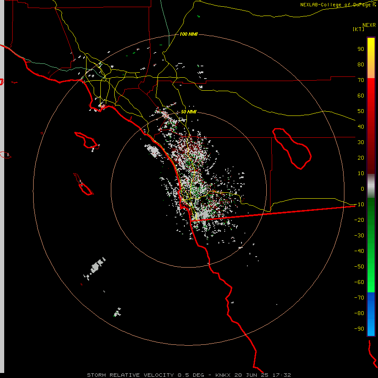
Task: Select the -60 value on velocity scale
Action: pos(359,282)
